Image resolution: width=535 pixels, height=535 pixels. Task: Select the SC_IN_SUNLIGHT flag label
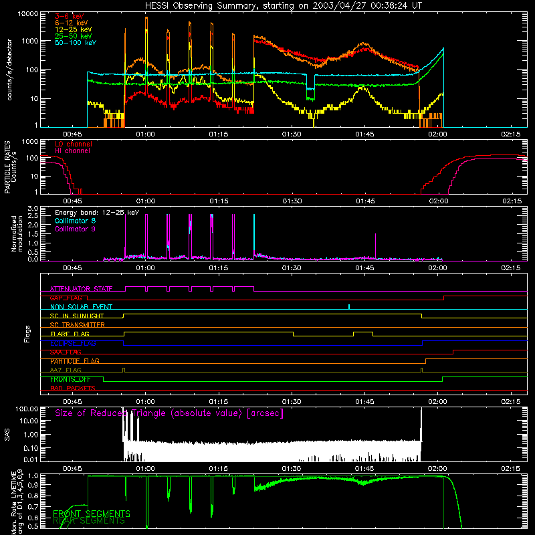77,316
